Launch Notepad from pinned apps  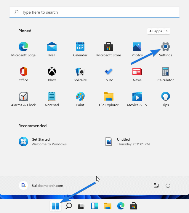tap(52, 99)
